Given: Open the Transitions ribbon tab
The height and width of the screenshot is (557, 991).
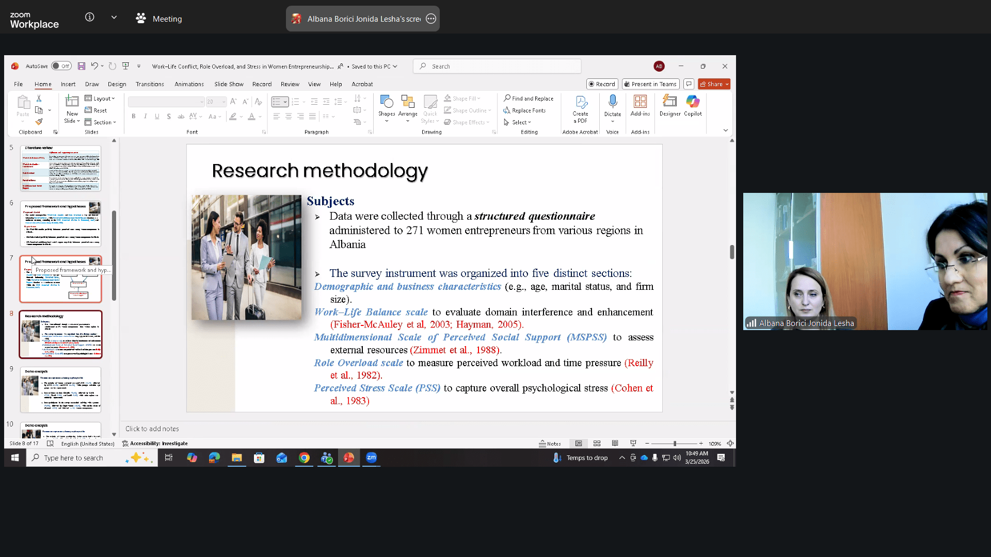Looking at the screenshot, I should pos(150,84).
